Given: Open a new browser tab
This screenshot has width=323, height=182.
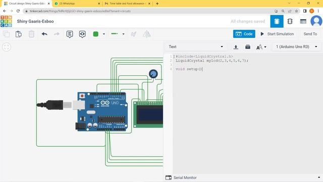Looking at the screenshot, I should click(157, 4).
